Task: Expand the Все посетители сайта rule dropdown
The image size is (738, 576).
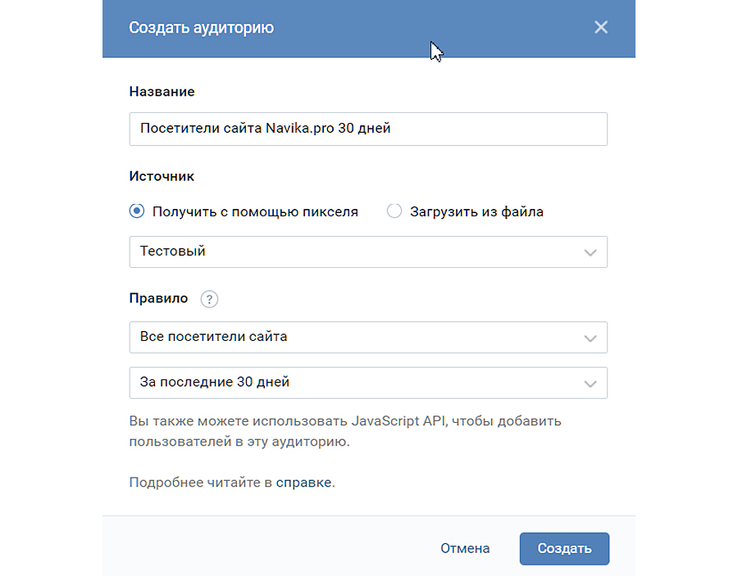Action: point(367,337)
